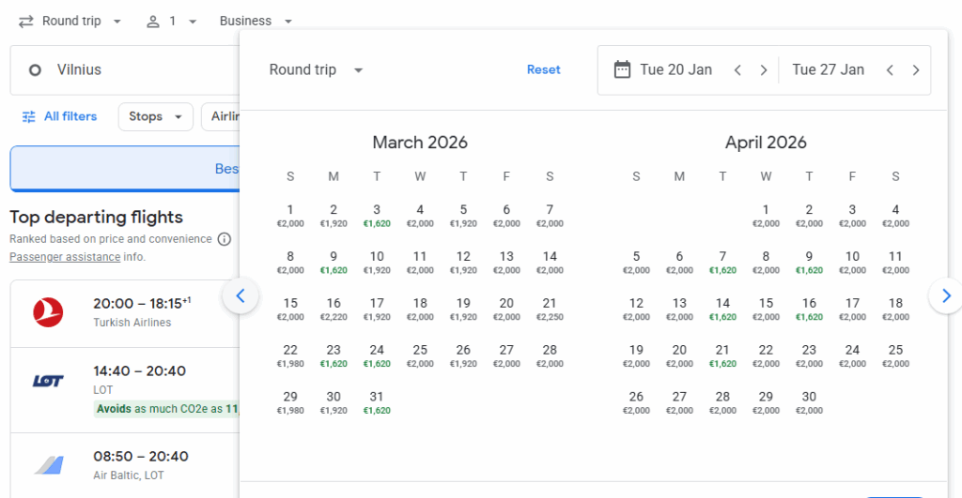The image size is (962, 498).
Task: Click the 'March 2026' month title
Action: (420, 143)
